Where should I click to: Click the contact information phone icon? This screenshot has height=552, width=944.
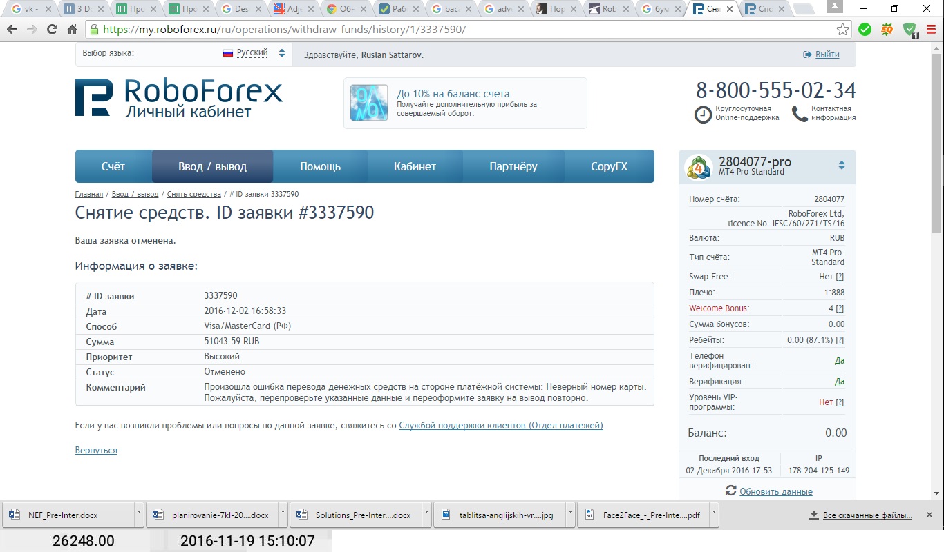800,114
